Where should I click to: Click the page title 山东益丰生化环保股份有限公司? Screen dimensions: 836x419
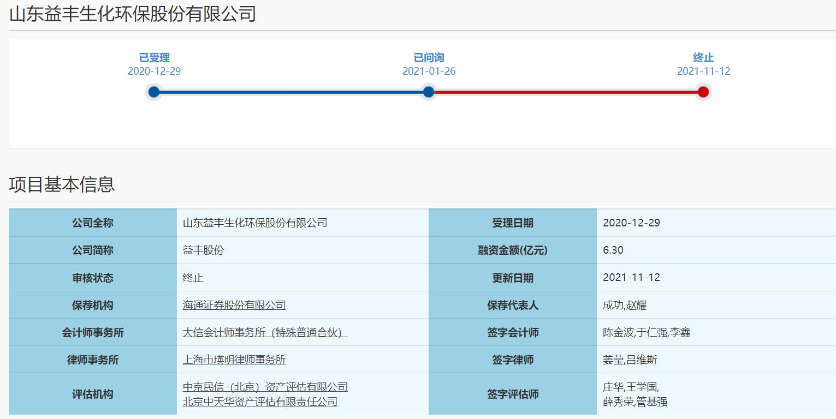133,14
